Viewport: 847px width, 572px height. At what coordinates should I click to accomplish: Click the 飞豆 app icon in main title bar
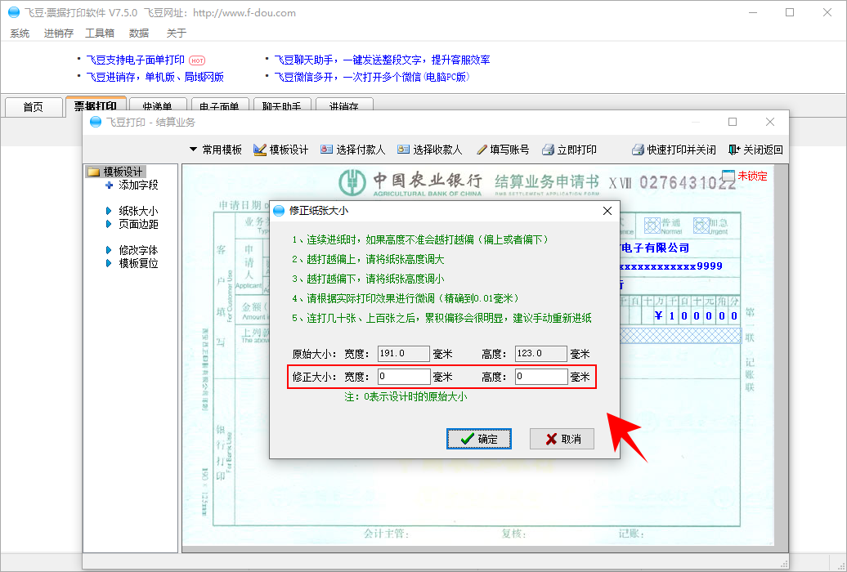point(14,12)
